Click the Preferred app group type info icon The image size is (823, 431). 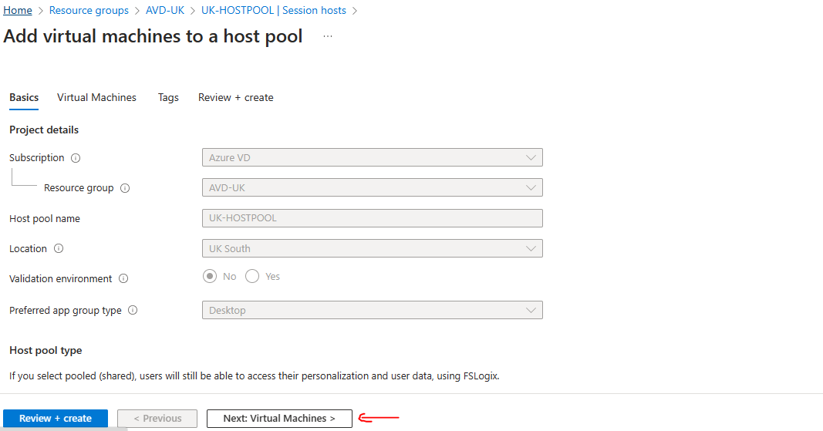point(133,311)
